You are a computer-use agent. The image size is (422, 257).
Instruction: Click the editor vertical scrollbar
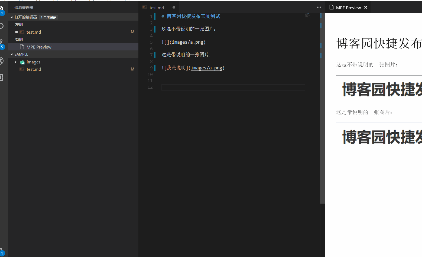(322, 108)
